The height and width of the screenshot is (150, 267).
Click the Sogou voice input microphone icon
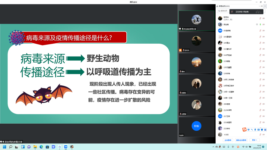[255, 130]
